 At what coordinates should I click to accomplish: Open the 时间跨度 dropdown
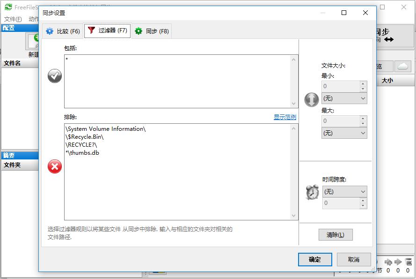[344, 191]
